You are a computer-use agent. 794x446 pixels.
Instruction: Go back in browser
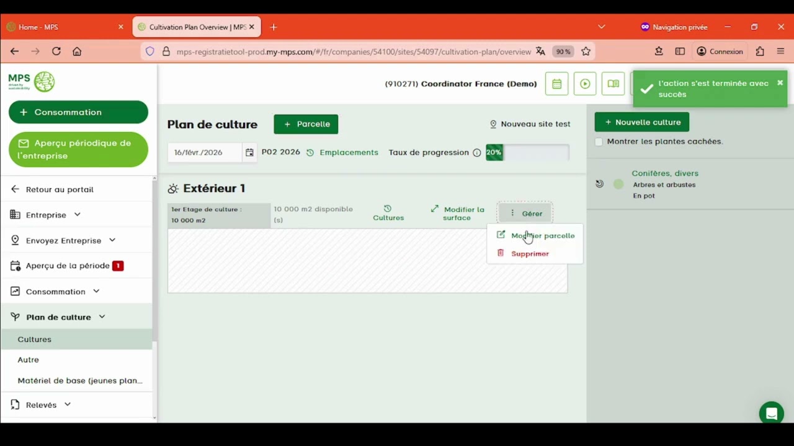click(15, 51)
